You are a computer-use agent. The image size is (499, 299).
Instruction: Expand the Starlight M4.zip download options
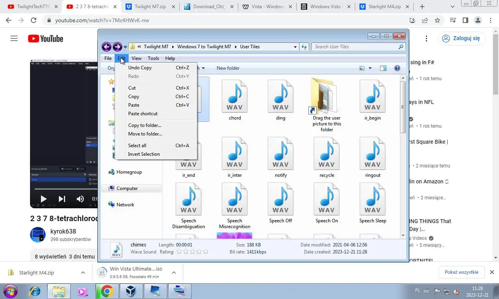(83, 273)
